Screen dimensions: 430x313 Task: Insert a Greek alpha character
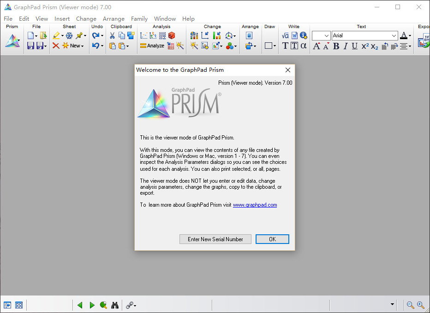coord(304,45)
